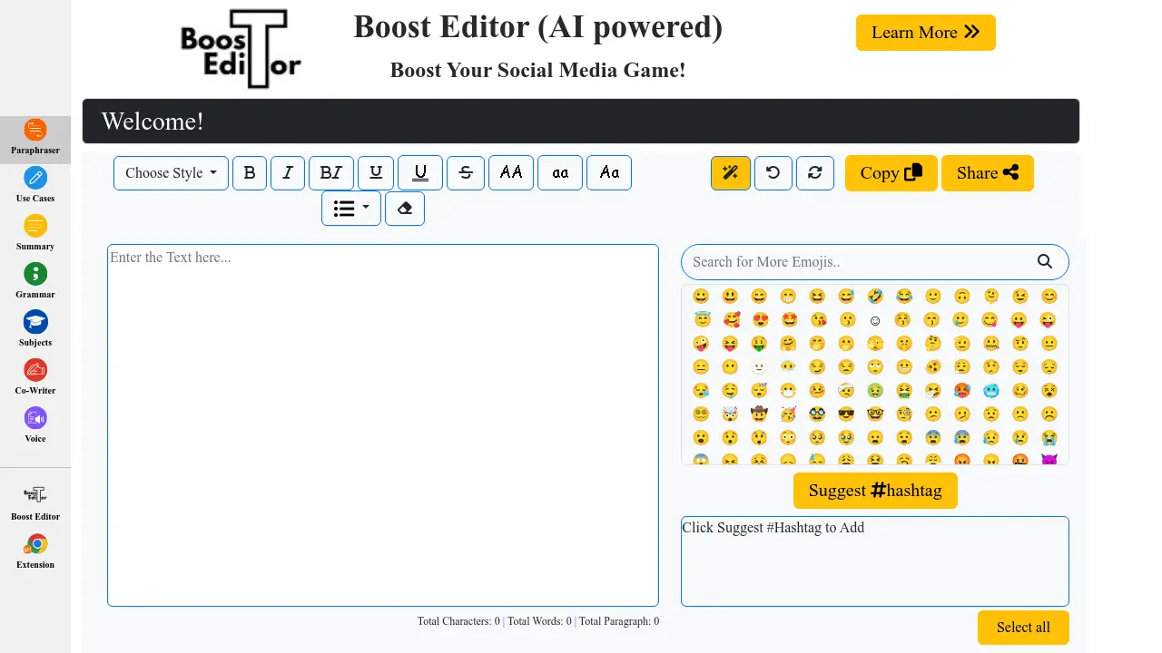Click the refresh reset icon
The width and height of the screenshot is (1162, 653).
tap(815, 173)
